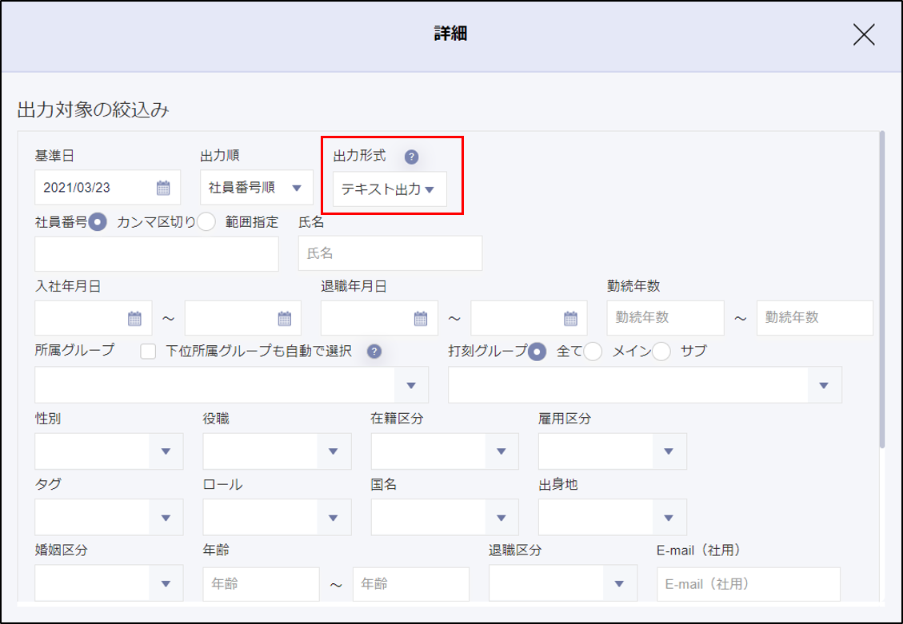903x624 pixels.
Task: Click help icon next to 出力形式
Action: [x=411, y=157]
